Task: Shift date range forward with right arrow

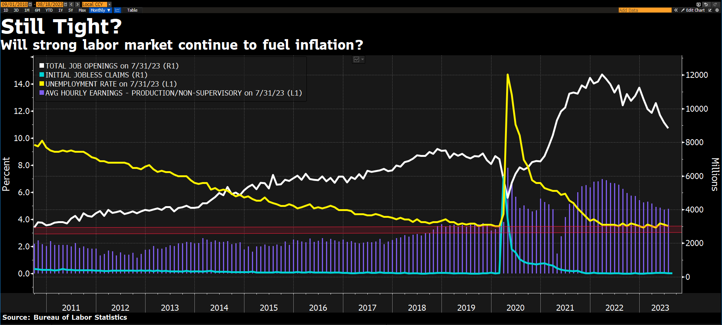Action: pos(77,5)
